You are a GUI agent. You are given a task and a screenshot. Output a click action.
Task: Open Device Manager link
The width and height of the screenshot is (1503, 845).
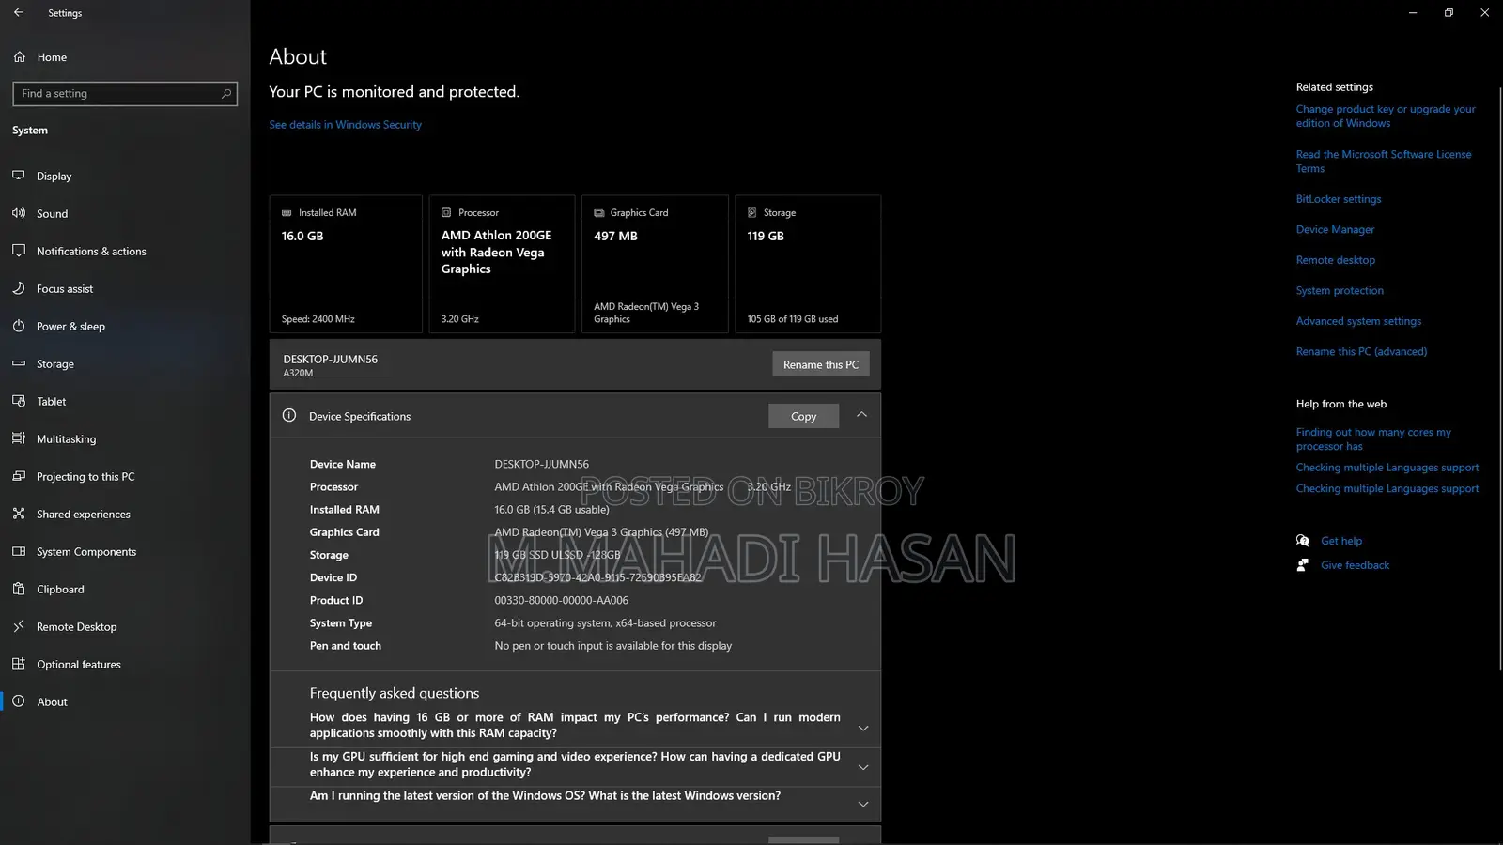click(1335, 229)
